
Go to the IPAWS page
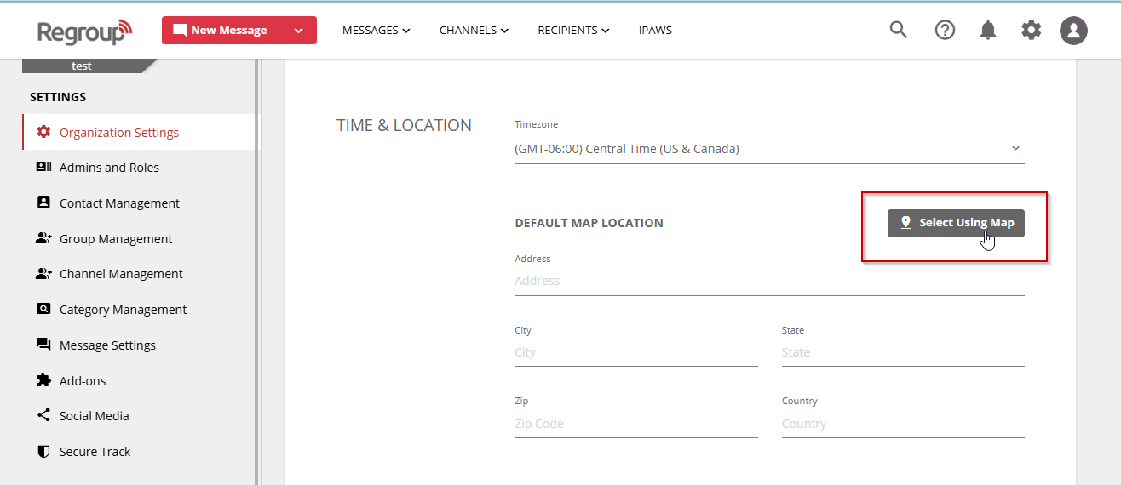pos(655,31)
